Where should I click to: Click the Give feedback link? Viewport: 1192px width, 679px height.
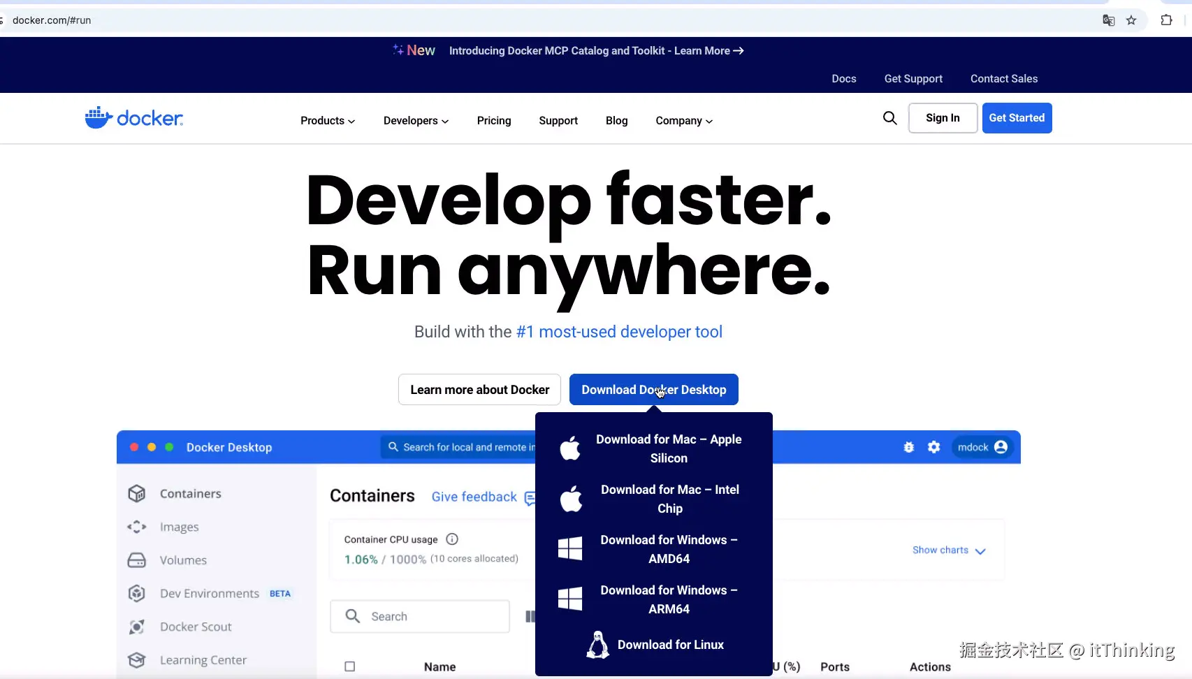(474, 497)
